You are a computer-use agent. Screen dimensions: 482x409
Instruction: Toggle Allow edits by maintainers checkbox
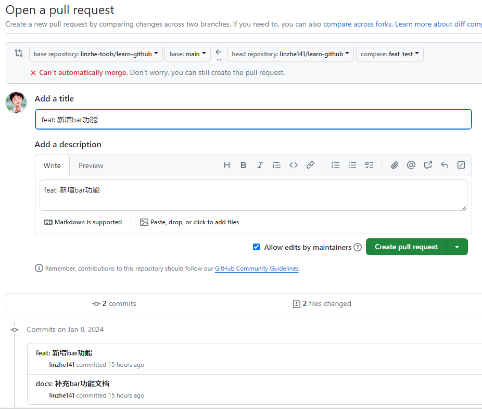pos(257,247)
